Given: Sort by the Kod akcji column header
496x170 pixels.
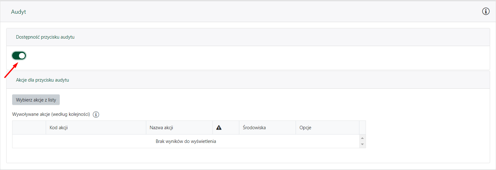Looking at the screenshot, I should coord(58,128).
